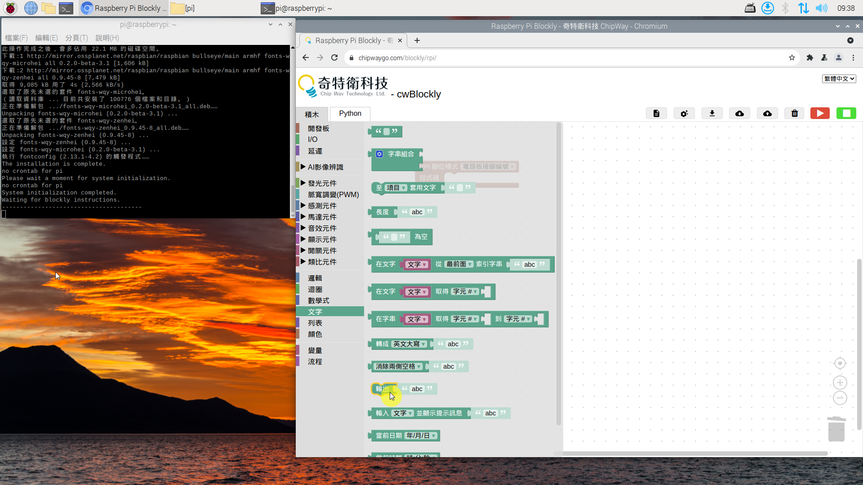Click the download arrow toolbar icon
This screenshot has height=485, width=863.
[x=712, y=114]
